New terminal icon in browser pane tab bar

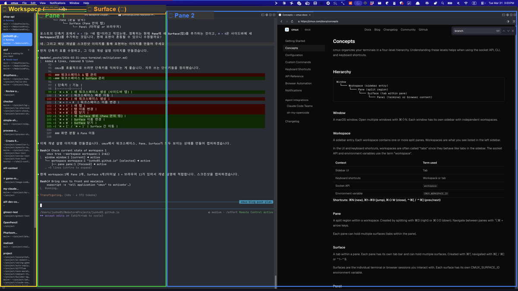503,15
